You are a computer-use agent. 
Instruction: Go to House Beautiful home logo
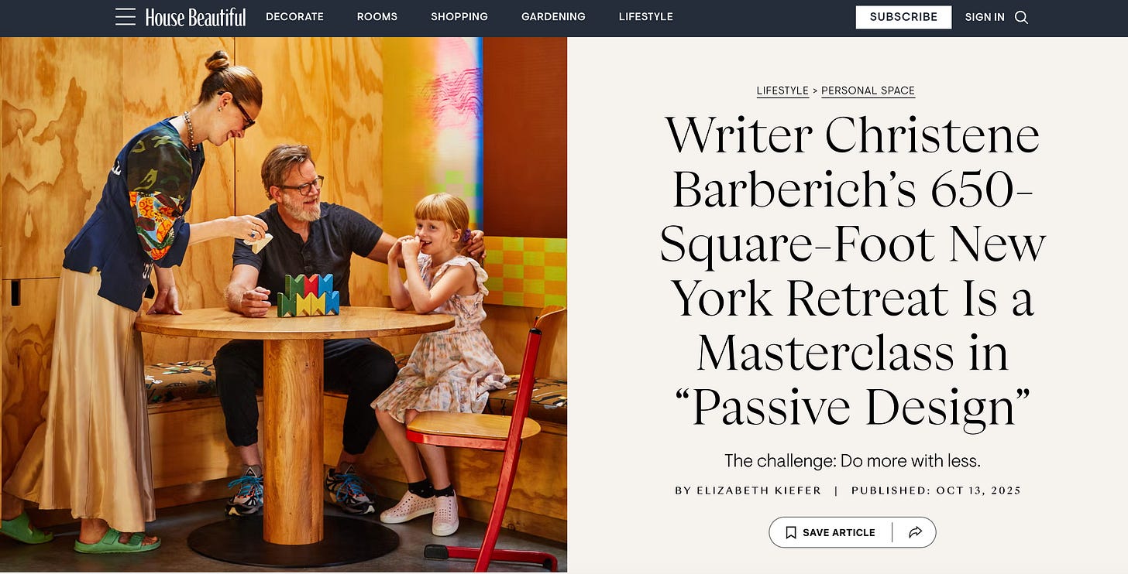click(195, 17)
